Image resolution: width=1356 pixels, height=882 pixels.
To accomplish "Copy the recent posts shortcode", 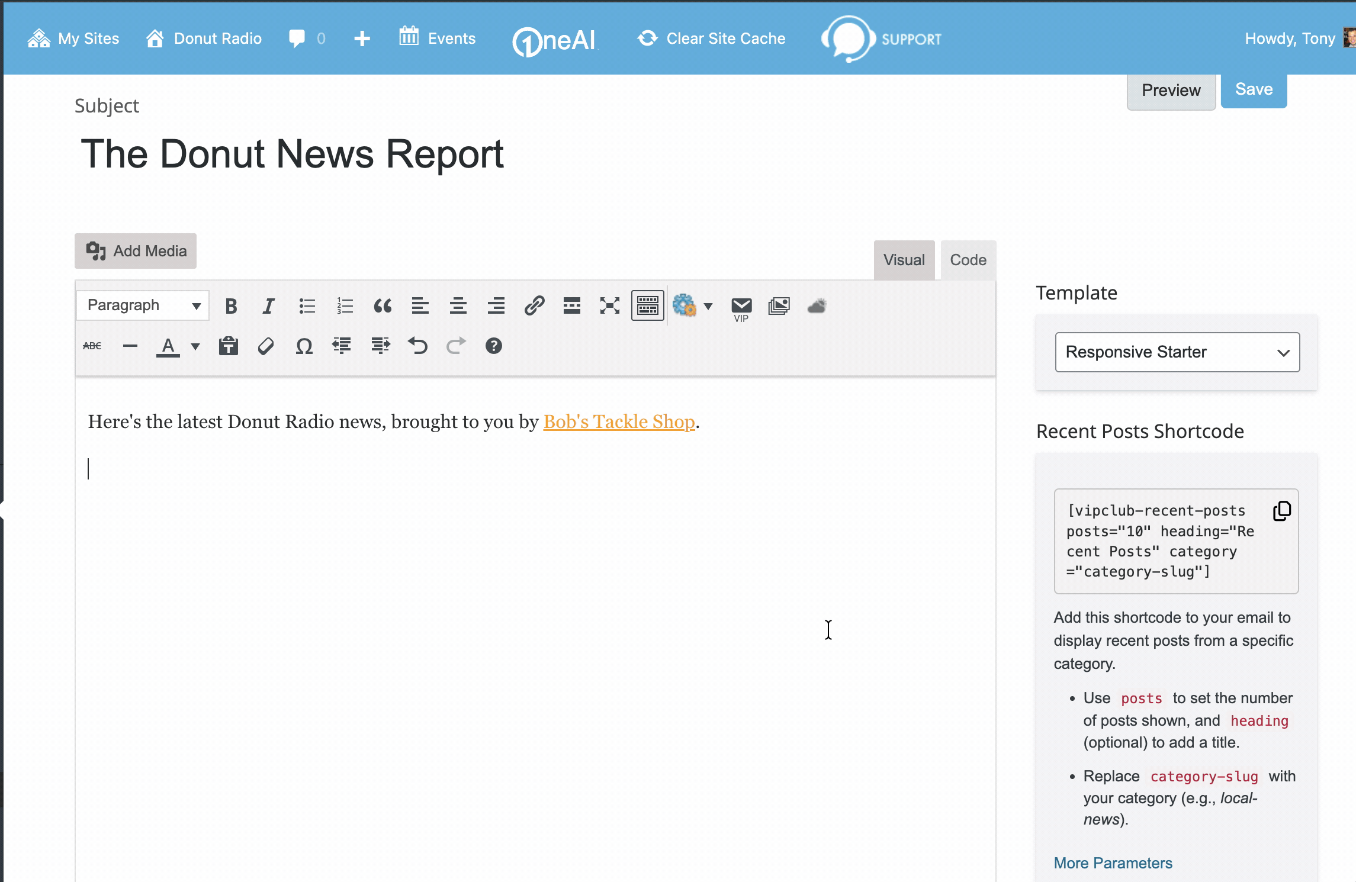I will (x=1282, y=511).
